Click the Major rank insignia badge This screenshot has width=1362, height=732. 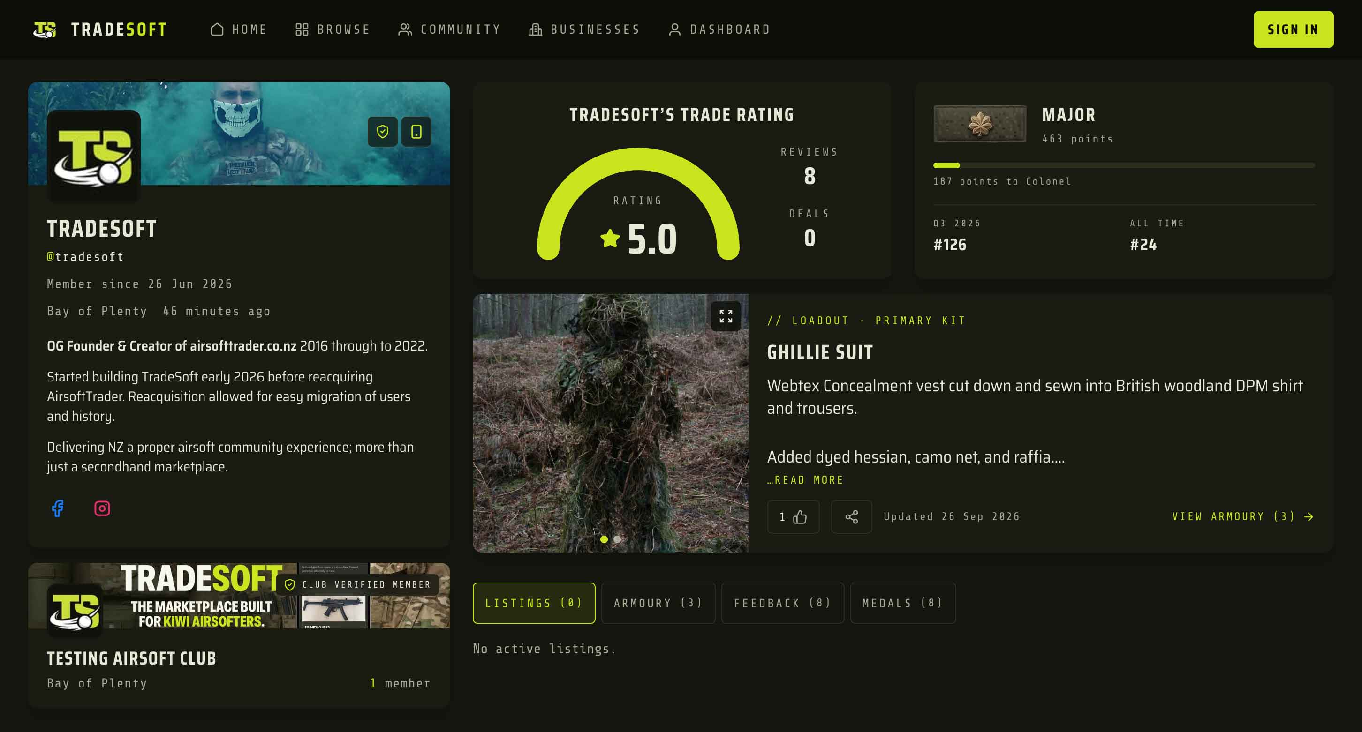(980, 124)
